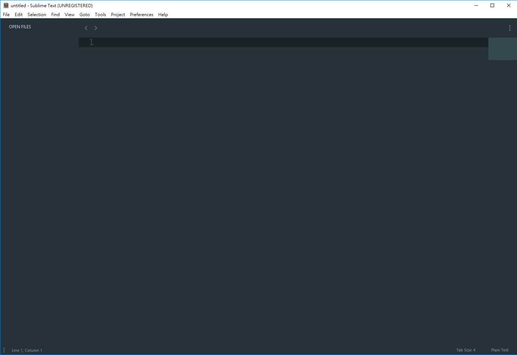Open the Goto menu
Screen dimensions: 517x355
pos(84,15)
